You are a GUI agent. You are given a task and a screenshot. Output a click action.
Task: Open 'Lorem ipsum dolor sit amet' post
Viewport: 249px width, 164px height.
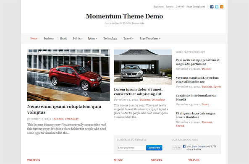(x=138, y=92)
